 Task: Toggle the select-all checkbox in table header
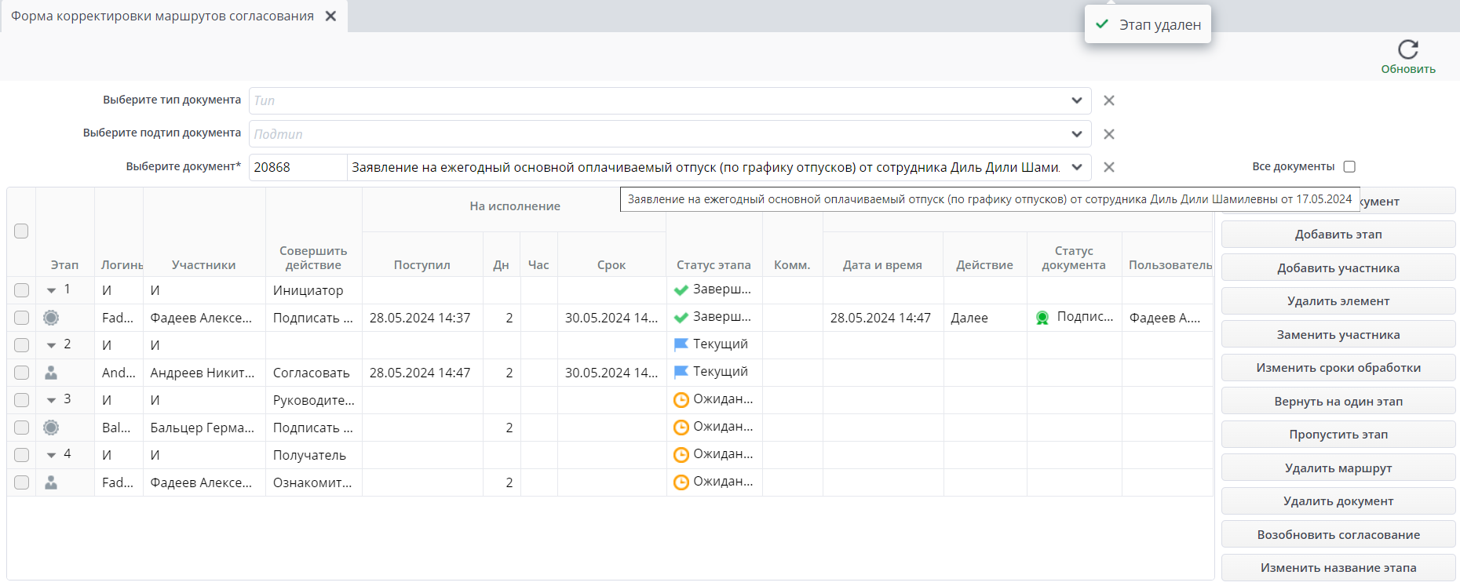[x=21, y=231]
